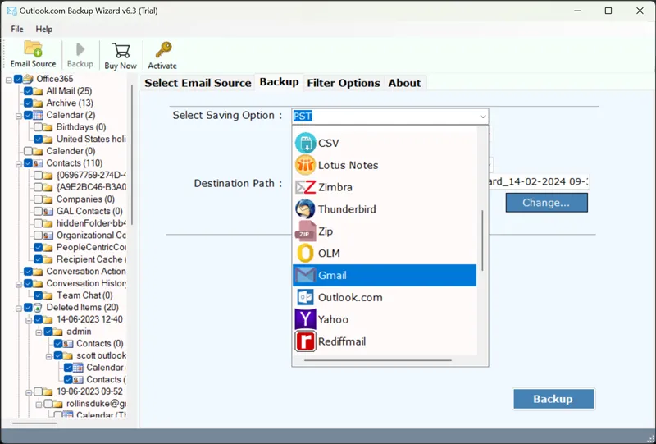Uncheck the Archive (13) folder checkbox
656x444 pixels.
[x=29, y=103]
